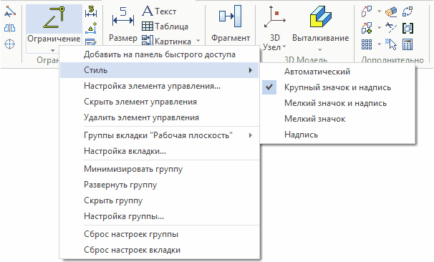Click the driving dimension icon with yellow S
The height and width of the screenshot is (262, 434).
click(91, 12)
